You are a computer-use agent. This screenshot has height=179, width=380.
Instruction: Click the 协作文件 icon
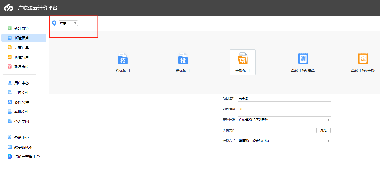pos(10,102)
